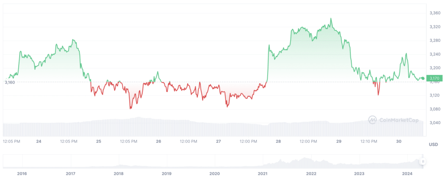Click the CoinMarketCap watermark text
Screen dimensions: 444x184
pos(393,120)
